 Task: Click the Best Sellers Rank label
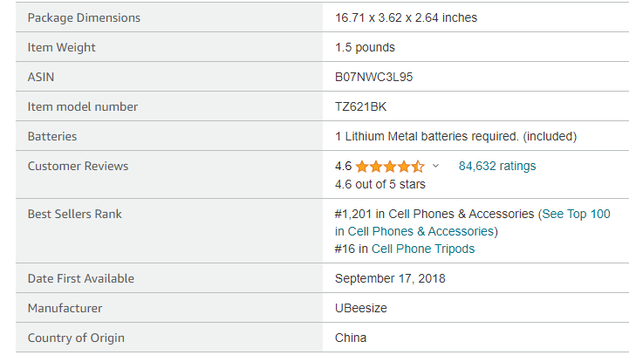75,214
